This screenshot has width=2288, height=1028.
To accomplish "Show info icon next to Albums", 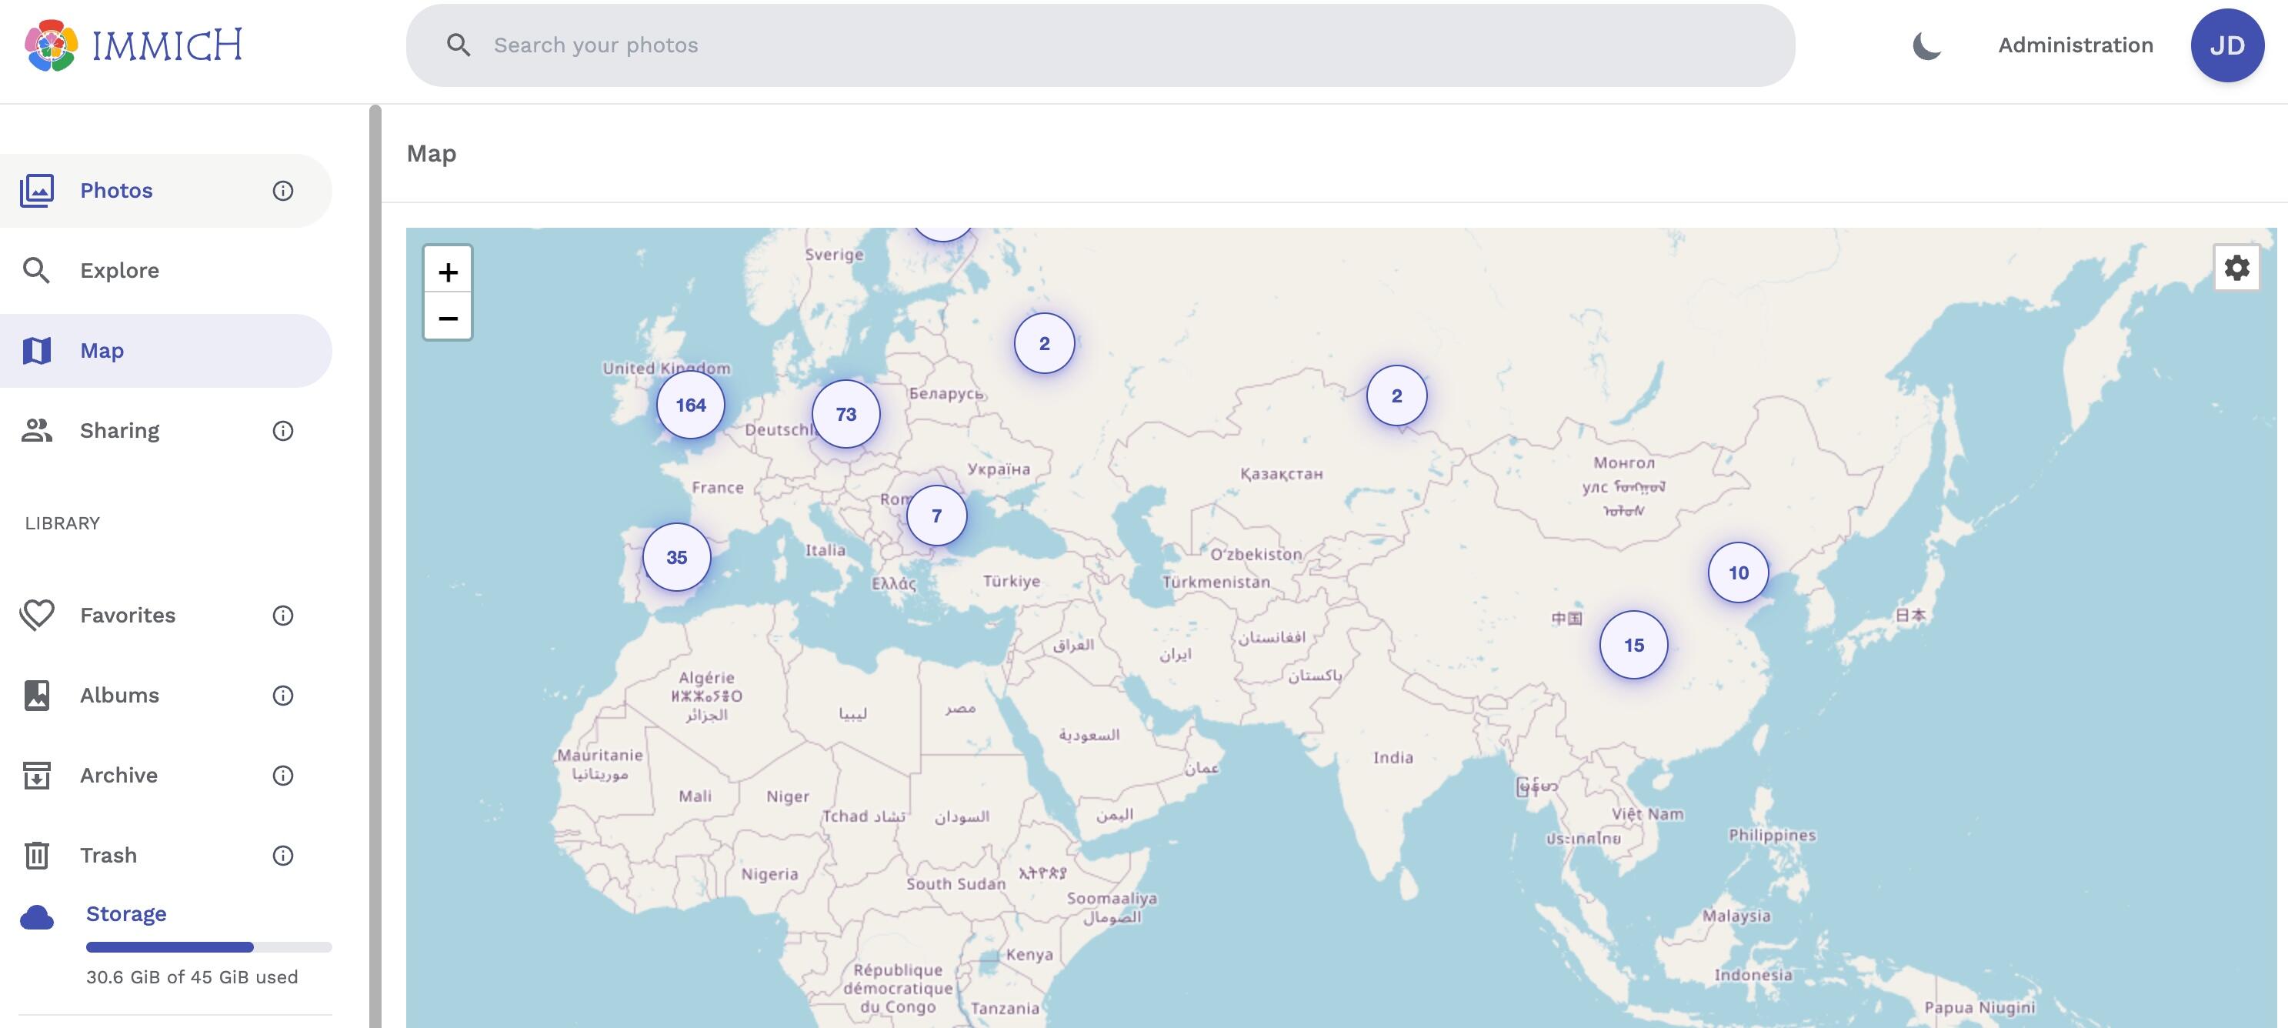I will (282, 696).
